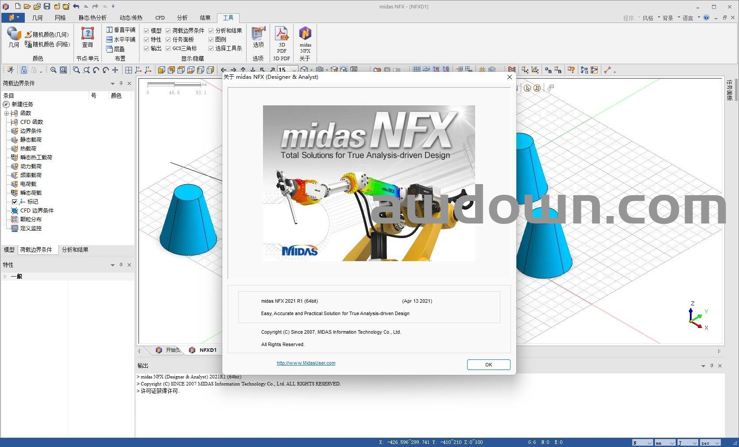
Task: Open the 选项 options icon
Action: click(258, 37)
